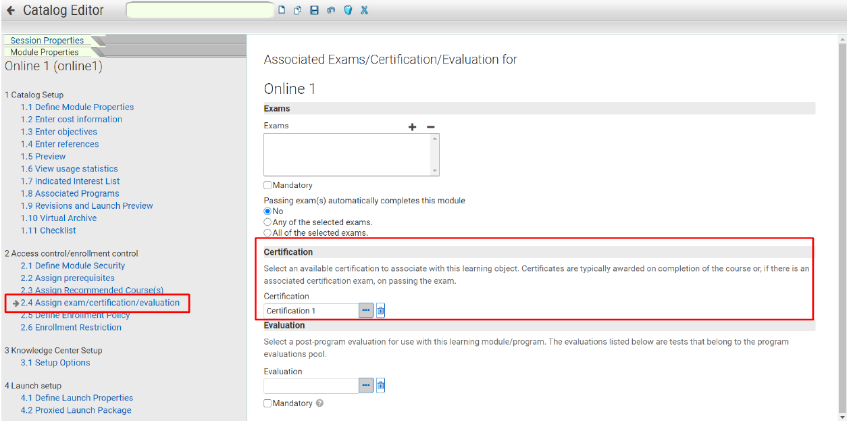Viewport: 851px width, 425px height.
Task: Go to 1.3 Enter objectives
Action: pos(59,132)
